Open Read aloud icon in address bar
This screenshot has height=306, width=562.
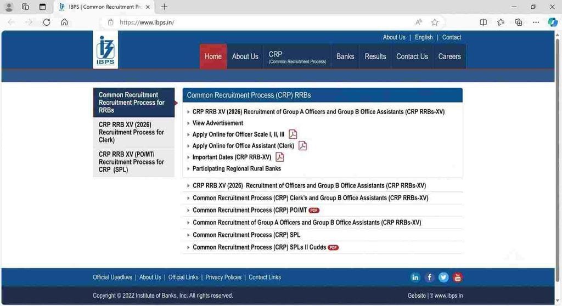click(x=419, y=22)
